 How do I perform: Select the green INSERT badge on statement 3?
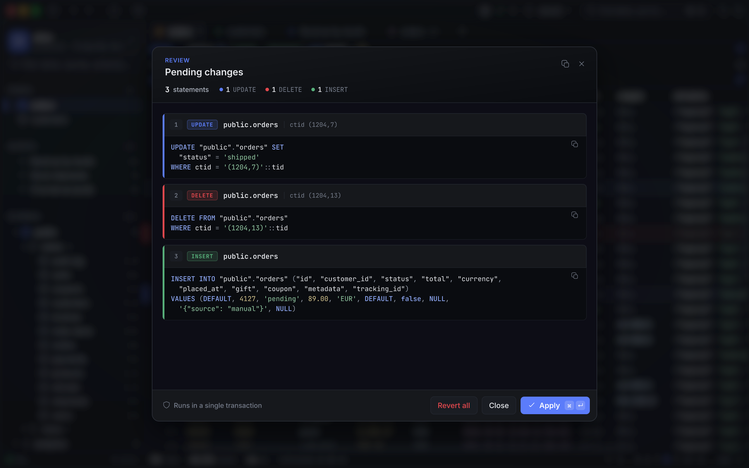coord(202,256)
